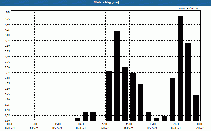Click the mm unit label on y-axis

pos(8,12)
